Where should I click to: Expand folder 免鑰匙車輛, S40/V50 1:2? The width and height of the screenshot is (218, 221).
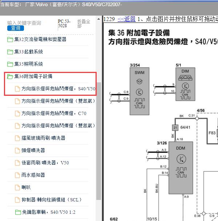coord(49,212)
